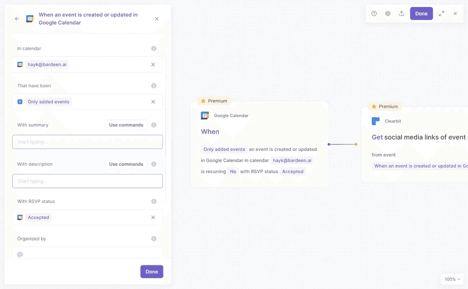Click Google Calendar icon on the When card
The image size is (468, 289).
pyautogui.click(x=205, y=116)
